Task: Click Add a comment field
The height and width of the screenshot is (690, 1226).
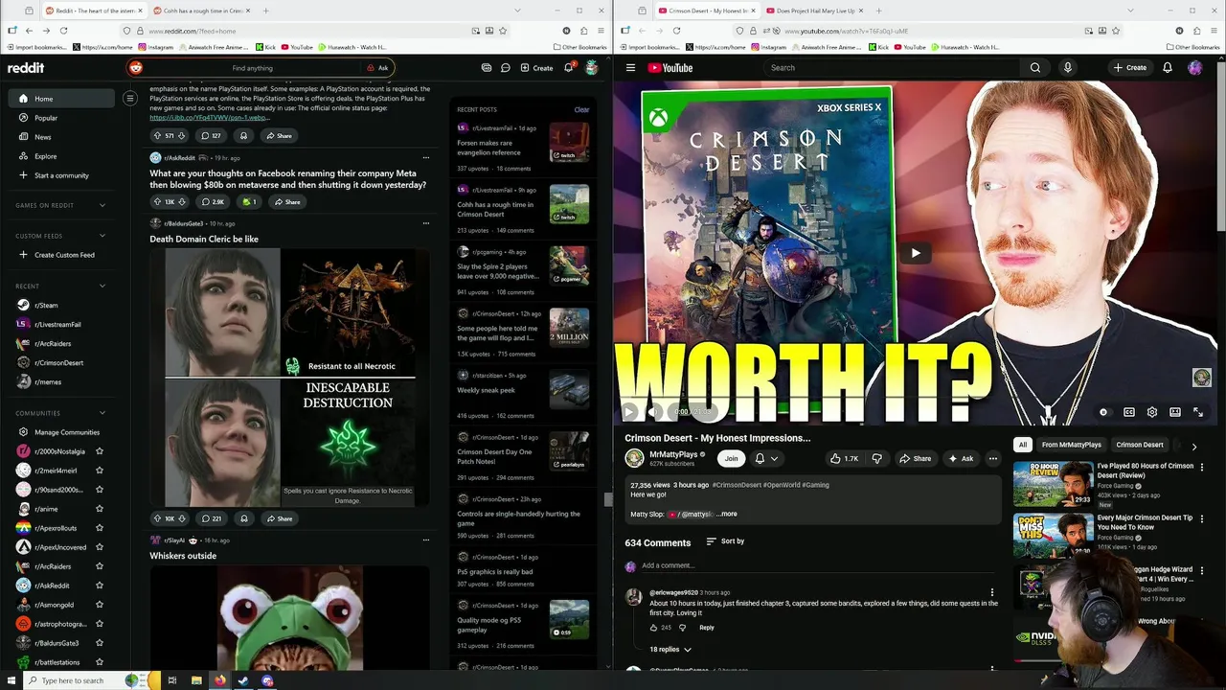Action: click(x=820, y=565)
